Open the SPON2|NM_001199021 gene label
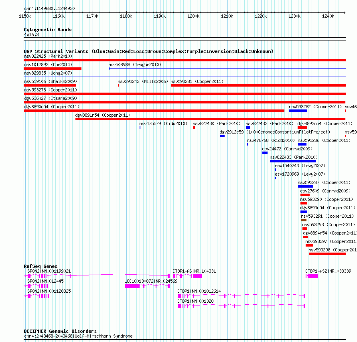This screenshot has height=342, width=357. point(49,271)
